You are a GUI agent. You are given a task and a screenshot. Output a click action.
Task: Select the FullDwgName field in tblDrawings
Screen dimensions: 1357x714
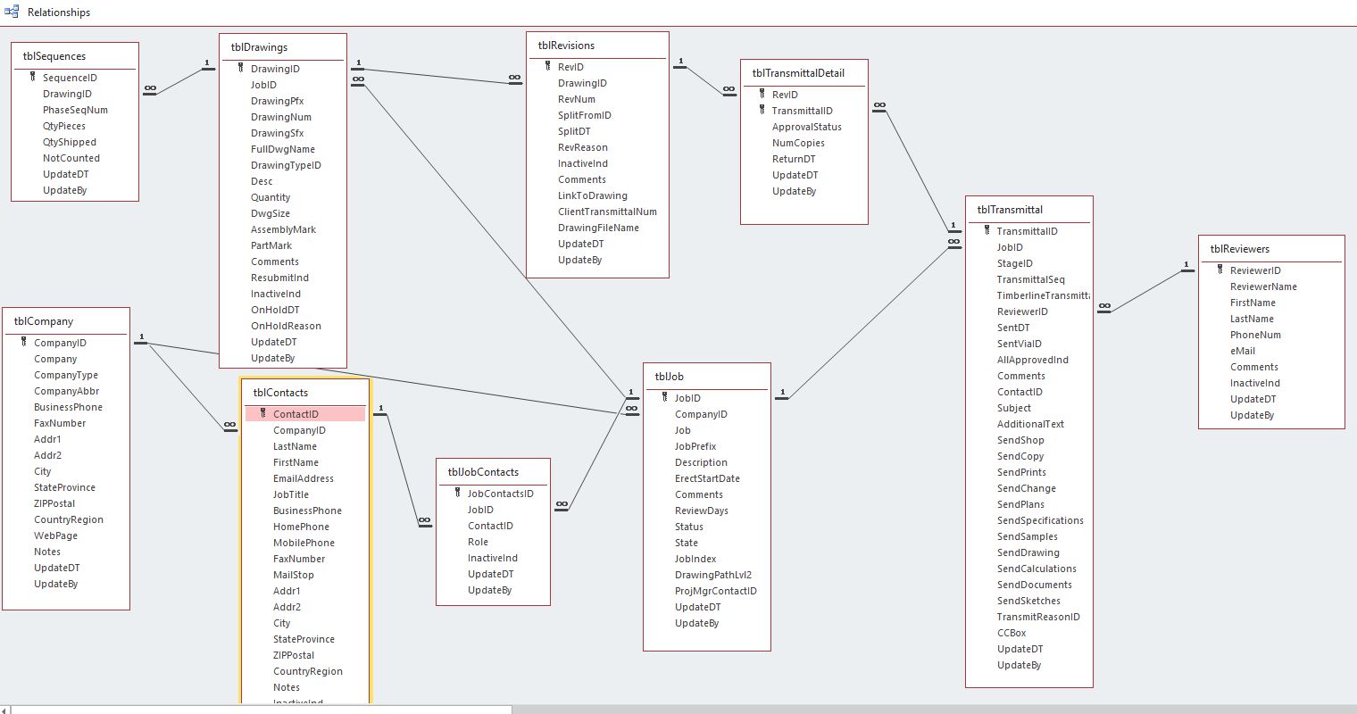point(283,149)
